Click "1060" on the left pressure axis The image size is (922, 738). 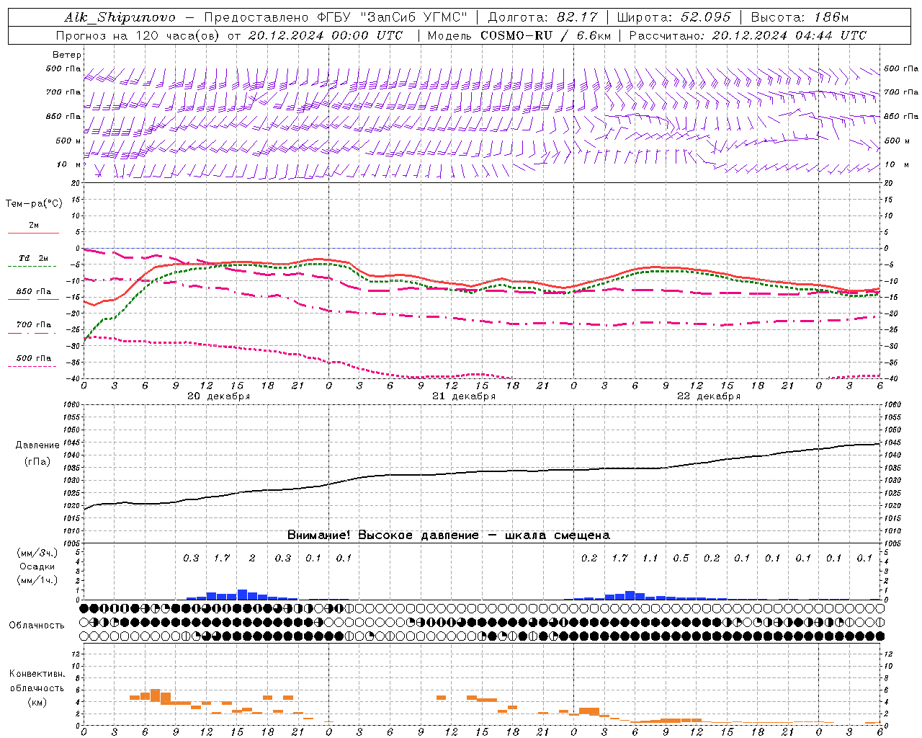[x=71, y=405]
